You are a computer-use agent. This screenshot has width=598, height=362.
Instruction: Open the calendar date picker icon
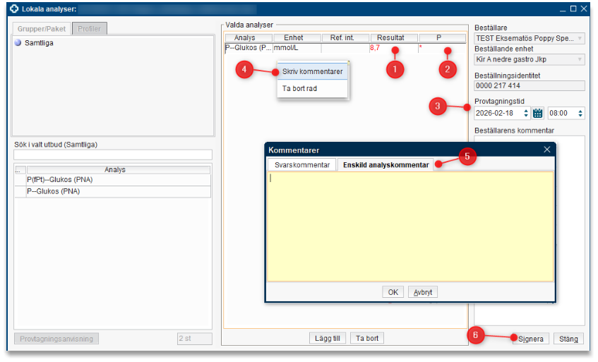pos(537,113)
